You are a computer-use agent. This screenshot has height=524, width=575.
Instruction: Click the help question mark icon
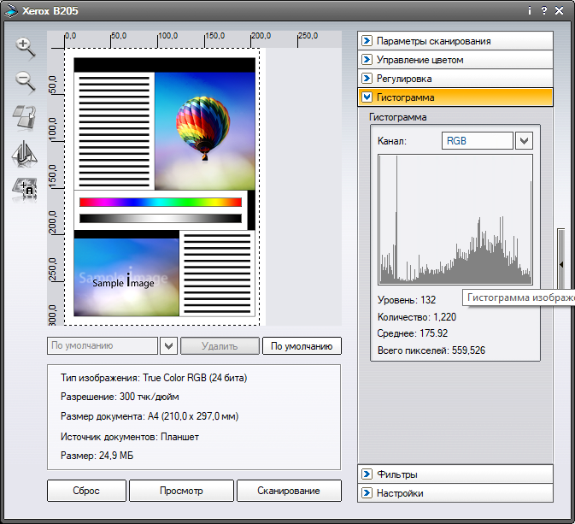click(543, 11)
